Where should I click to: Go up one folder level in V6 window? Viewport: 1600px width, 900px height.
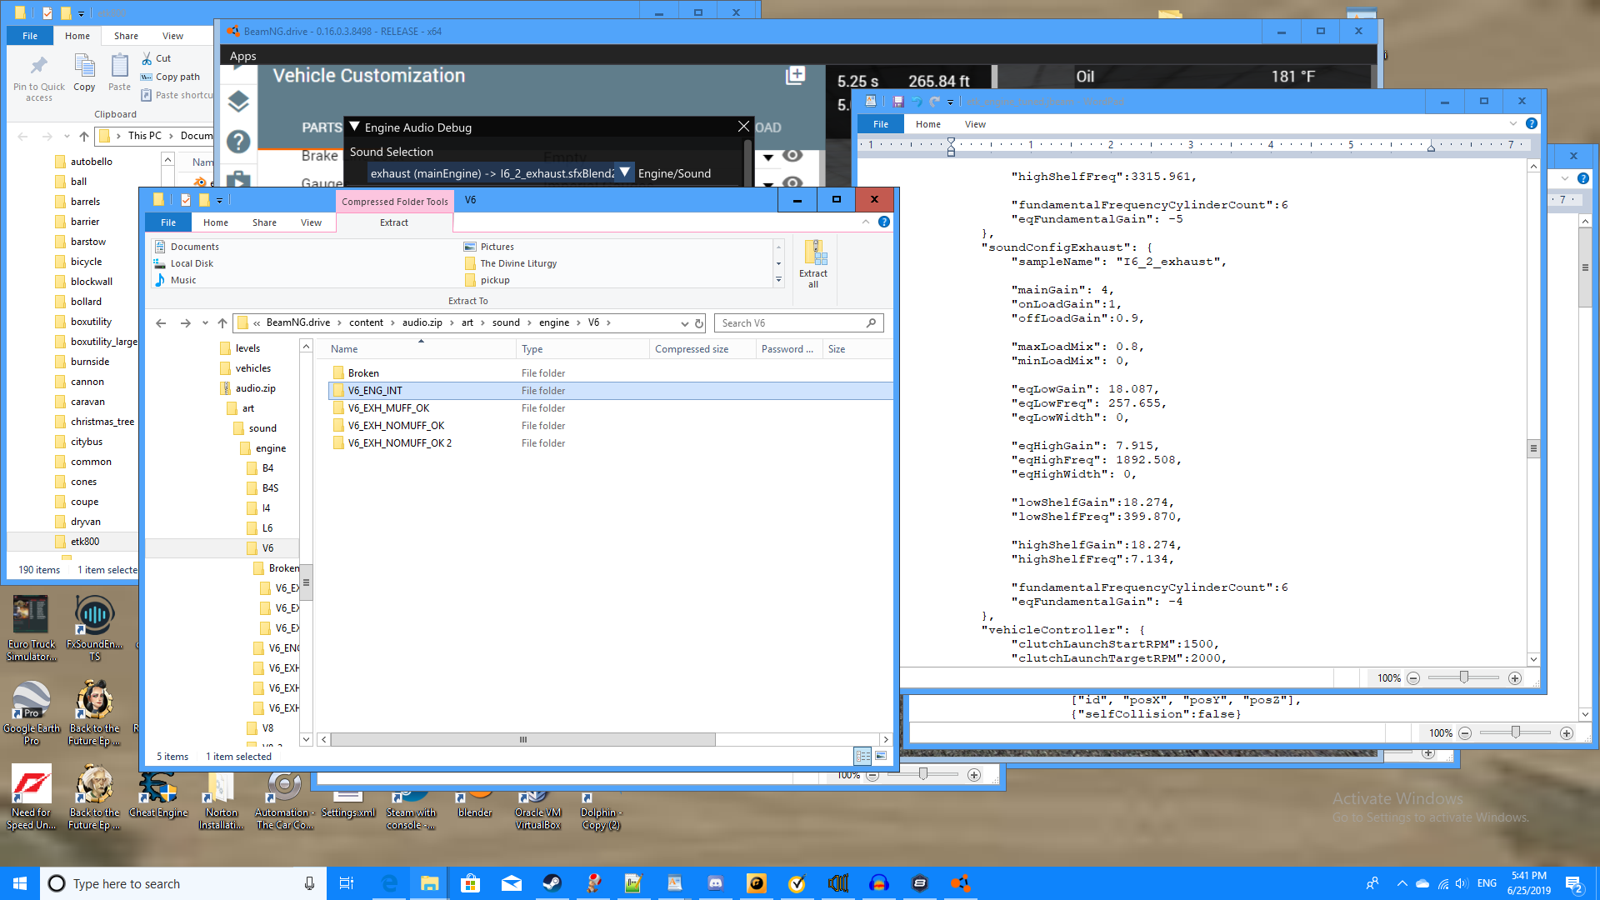(222, 323)
